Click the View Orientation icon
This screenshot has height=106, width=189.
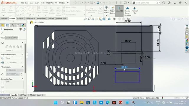pyautogui.click(x=104, y=19)
